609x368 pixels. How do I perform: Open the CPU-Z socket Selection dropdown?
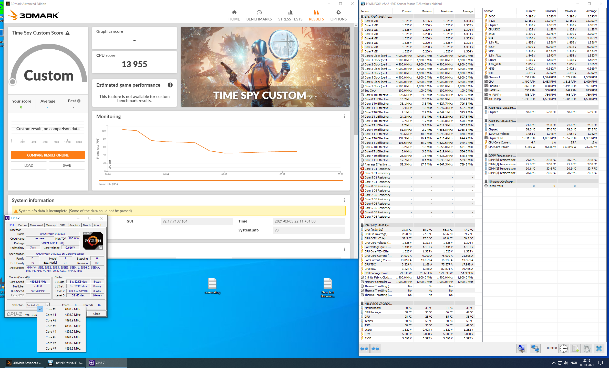point(38,305)
